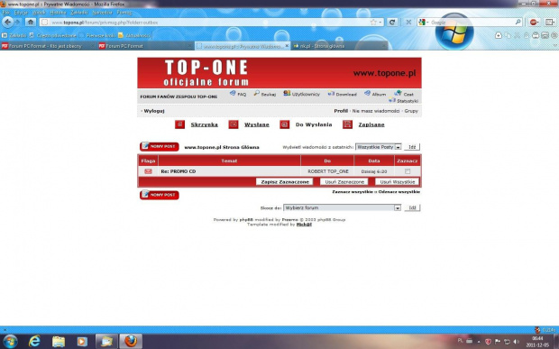Click Firefox home button
This screenshot has width=559, height=349.
31,23
